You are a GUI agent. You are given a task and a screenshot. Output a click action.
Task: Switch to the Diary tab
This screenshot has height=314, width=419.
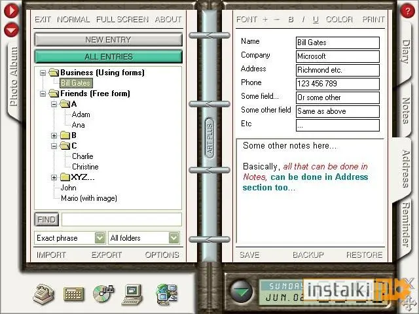coord(406,52)
